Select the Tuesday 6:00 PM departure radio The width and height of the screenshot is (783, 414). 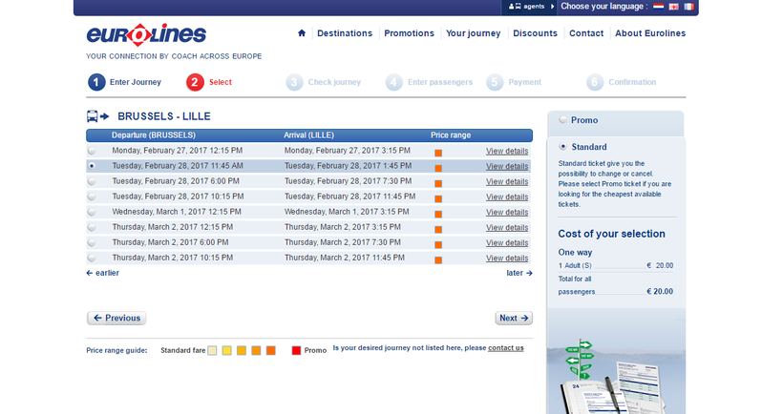92,181
